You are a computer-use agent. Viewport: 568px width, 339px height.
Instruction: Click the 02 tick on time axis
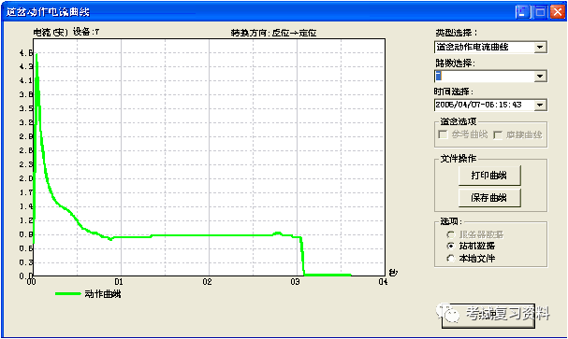coord(207,282)
